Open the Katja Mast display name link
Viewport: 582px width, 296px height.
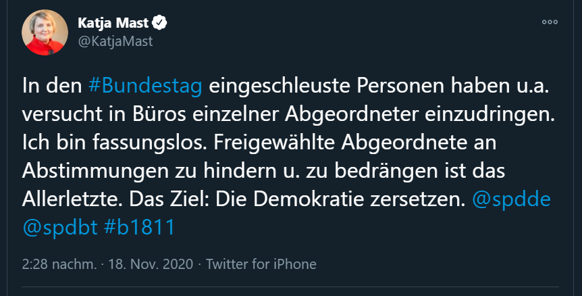(116, 24)
